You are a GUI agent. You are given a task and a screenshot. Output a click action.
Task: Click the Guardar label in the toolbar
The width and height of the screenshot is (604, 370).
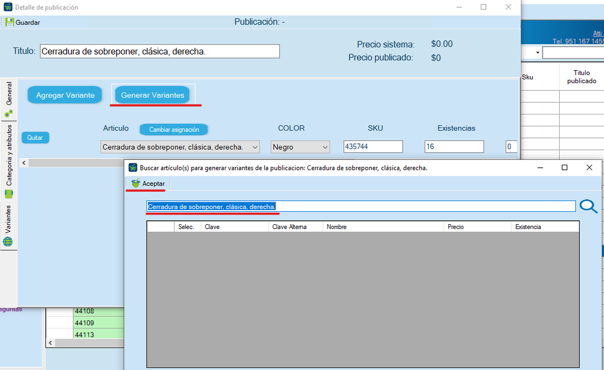coord(28,22)
